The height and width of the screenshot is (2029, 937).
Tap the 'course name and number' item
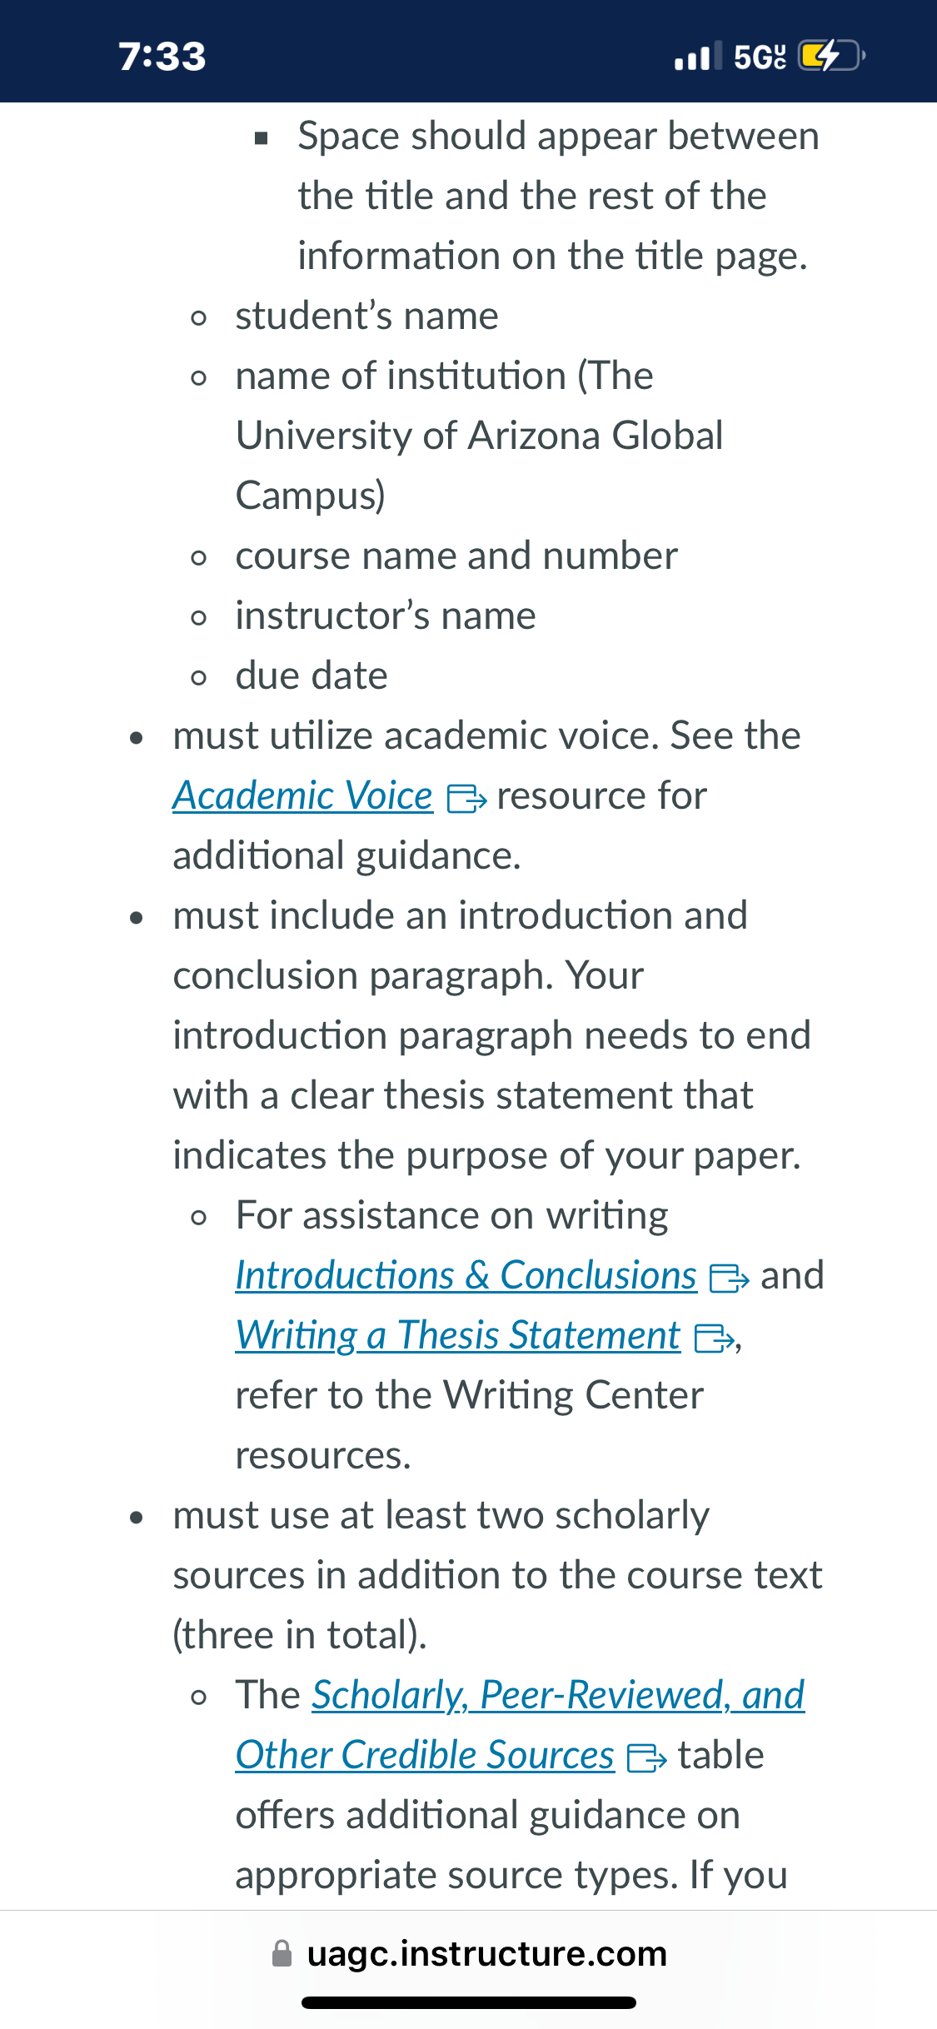tap(456, 556)
